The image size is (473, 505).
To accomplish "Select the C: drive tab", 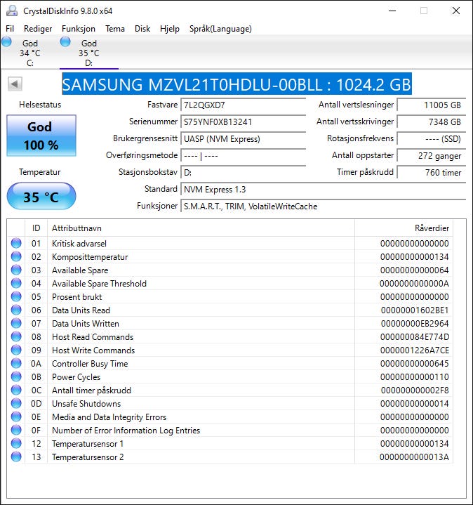I will [x=30, y=53].
